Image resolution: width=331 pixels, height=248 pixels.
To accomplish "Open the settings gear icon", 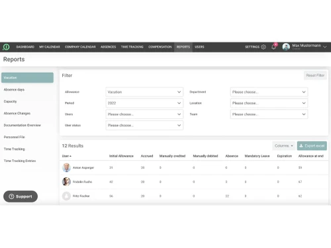I will (x=263, y=47).
